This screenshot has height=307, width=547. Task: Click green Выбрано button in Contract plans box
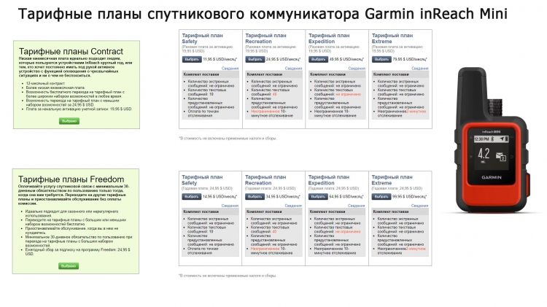click(x=69, y=121)
